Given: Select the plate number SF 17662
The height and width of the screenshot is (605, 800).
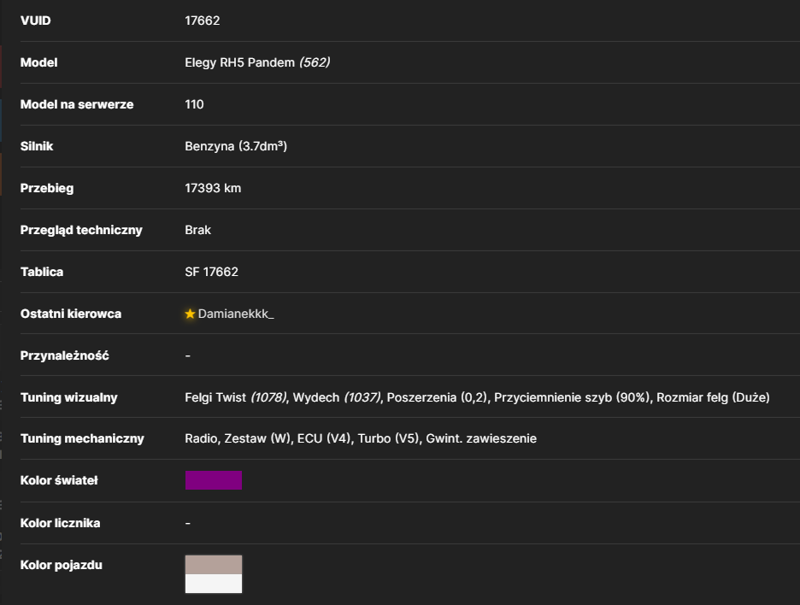Looking at the screenshot, I should click(x=211, y=272).
